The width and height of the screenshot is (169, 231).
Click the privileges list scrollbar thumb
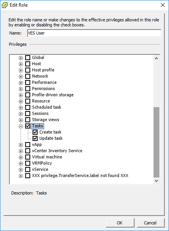pos(156,142)
